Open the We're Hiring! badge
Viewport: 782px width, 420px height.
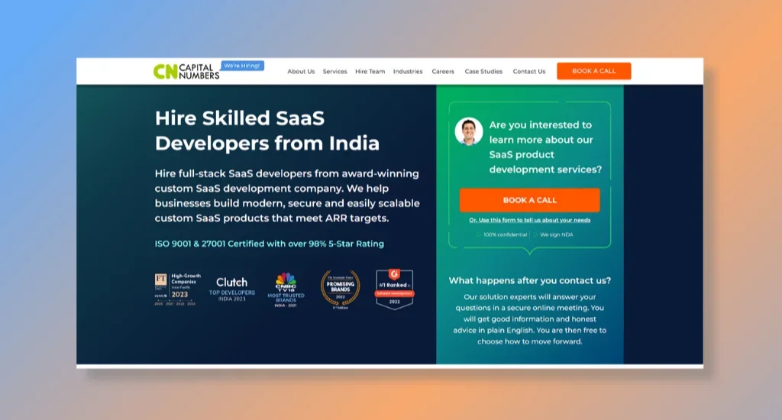(242, 66)
